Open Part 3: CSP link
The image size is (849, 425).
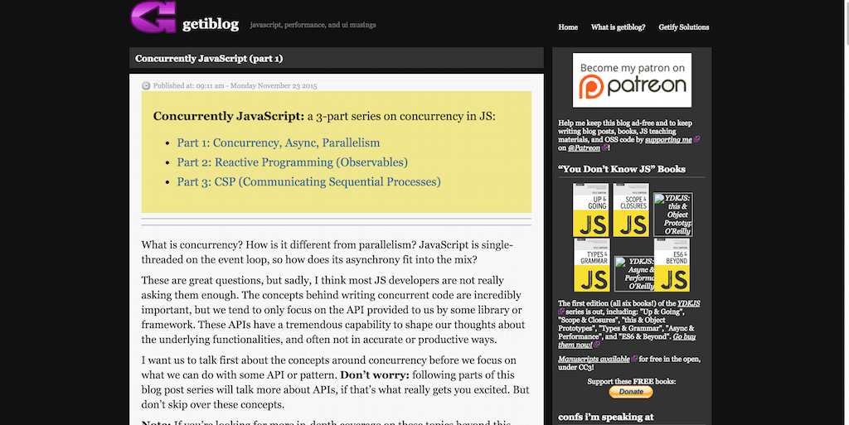tap(308, 181)
